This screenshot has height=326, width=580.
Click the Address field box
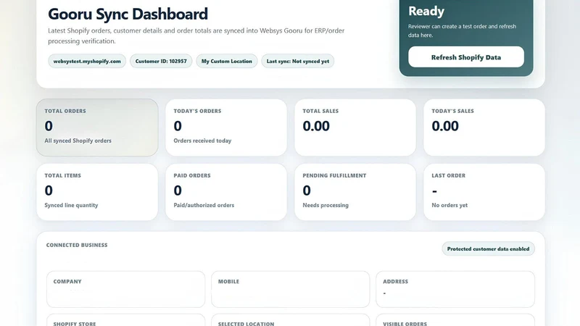tap(455, 289)
